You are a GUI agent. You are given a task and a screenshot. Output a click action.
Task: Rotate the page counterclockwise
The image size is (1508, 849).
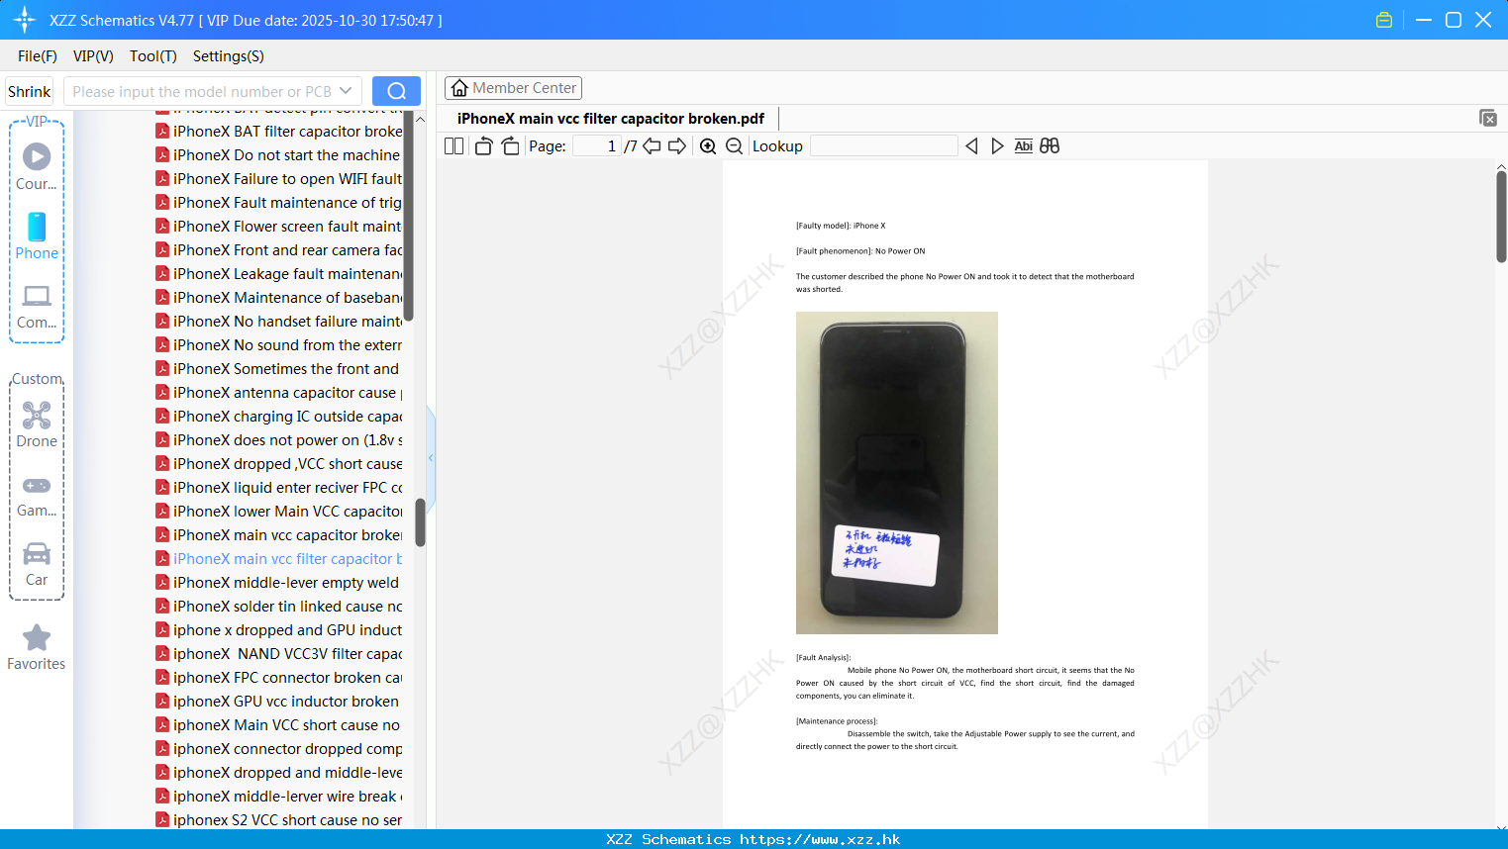click(483, 146)
